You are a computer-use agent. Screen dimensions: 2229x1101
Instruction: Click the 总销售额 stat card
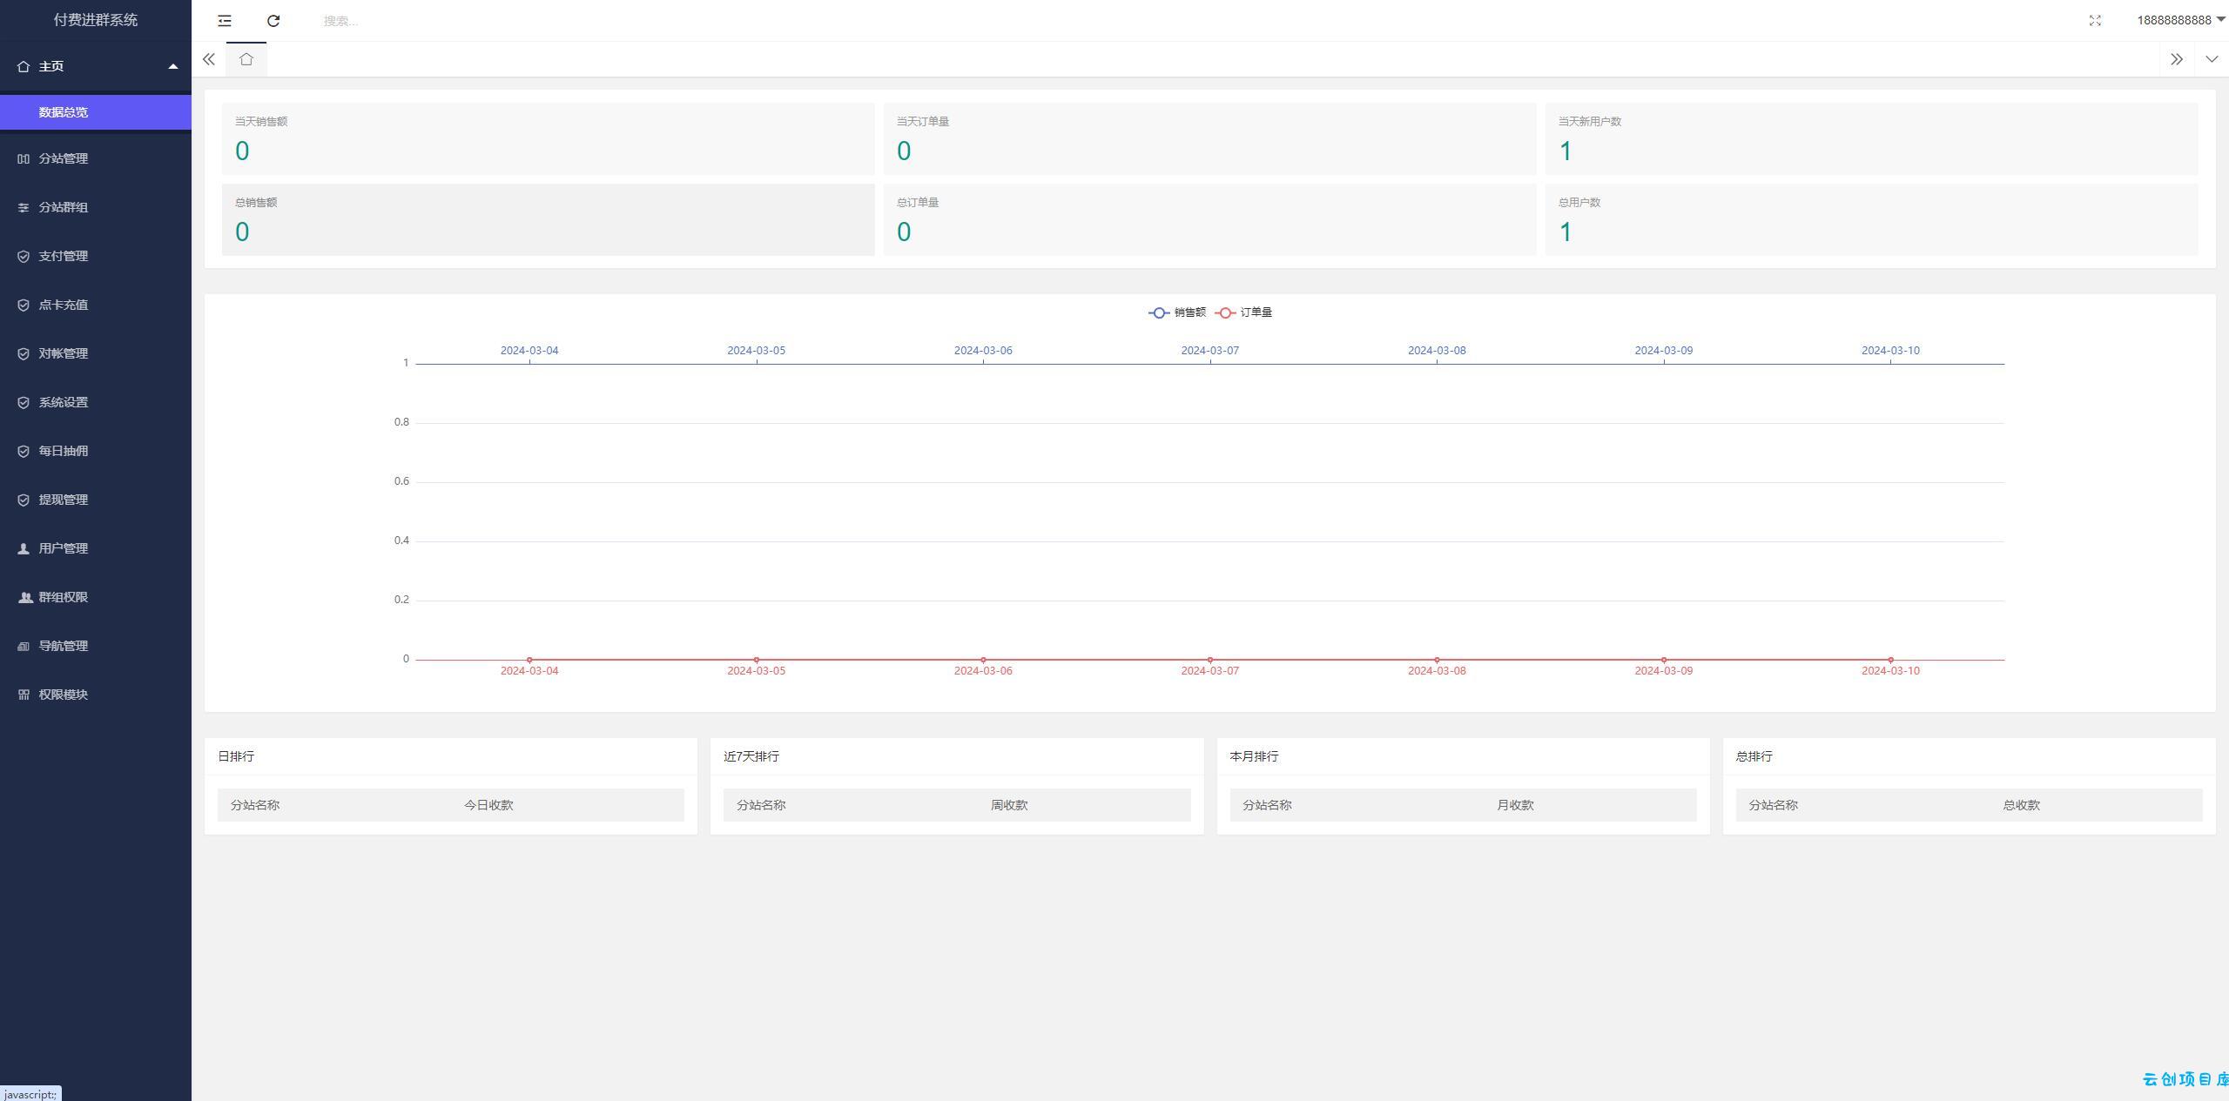click(548, 219)
